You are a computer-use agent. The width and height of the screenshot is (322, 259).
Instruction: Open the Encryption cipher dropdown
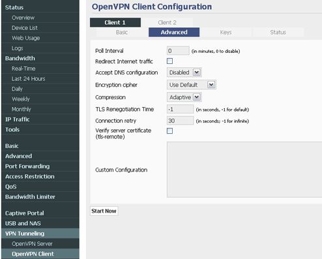pos(192,85)
